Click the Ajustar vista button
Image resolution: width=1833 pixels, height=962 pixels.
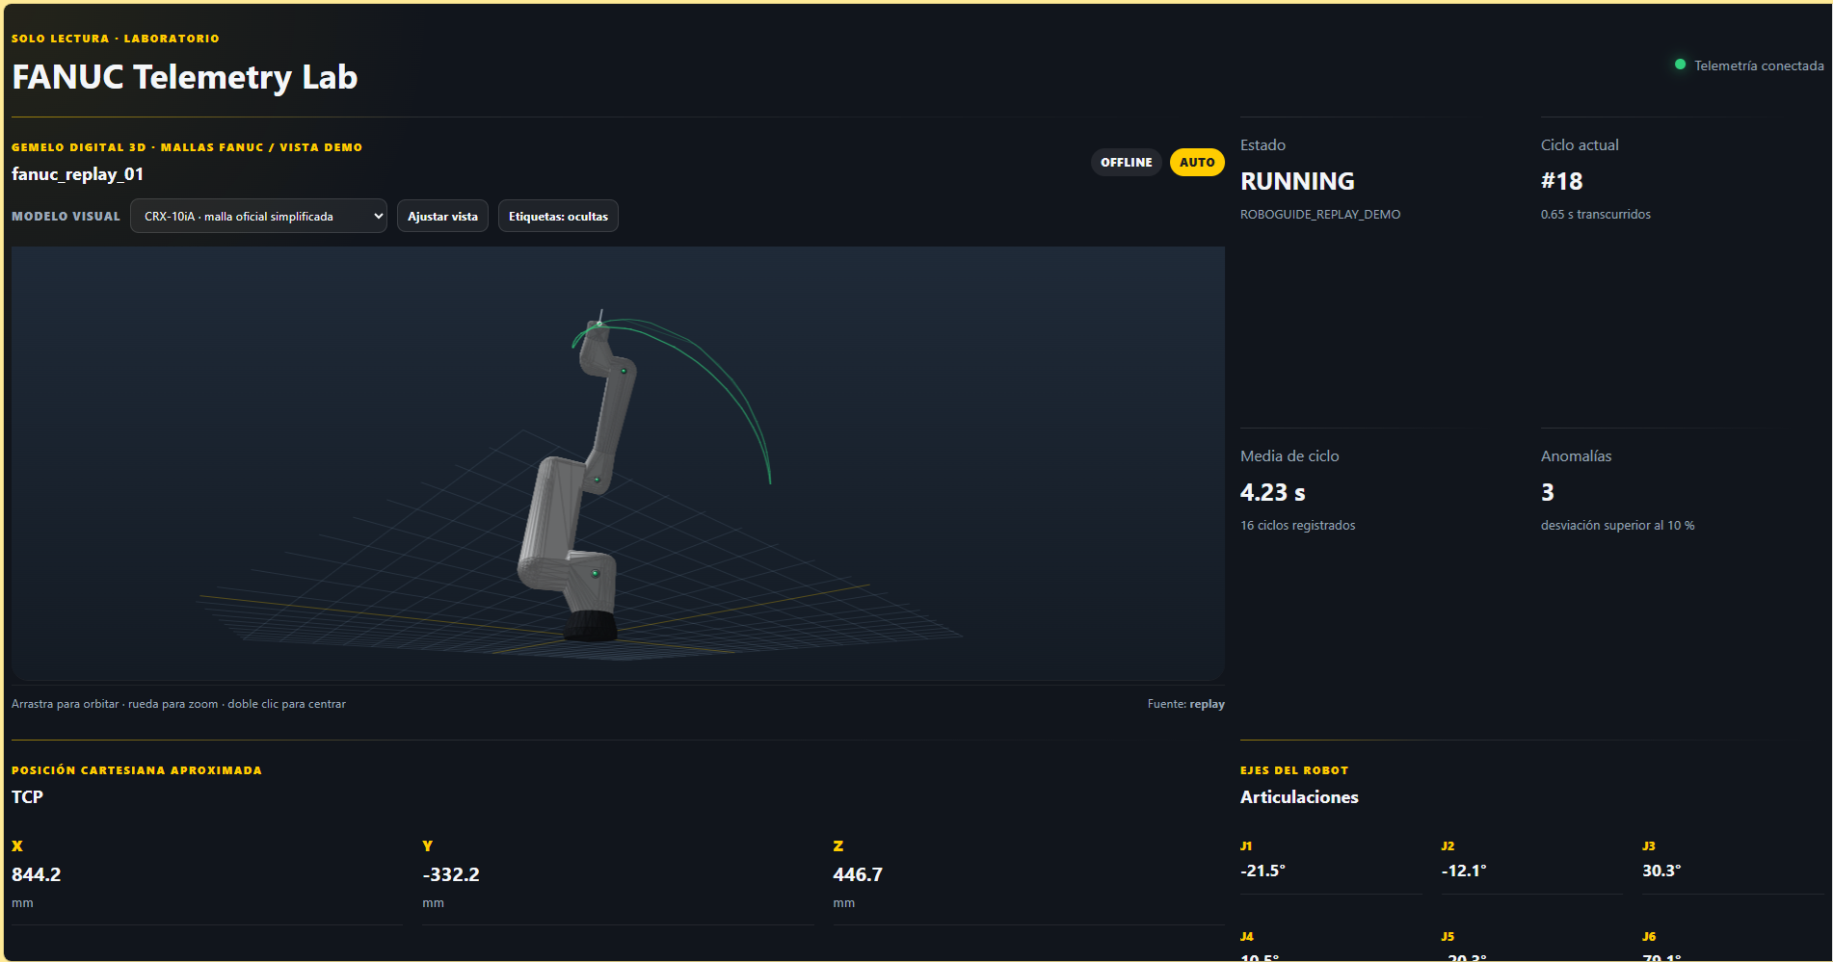coord(442,216)
